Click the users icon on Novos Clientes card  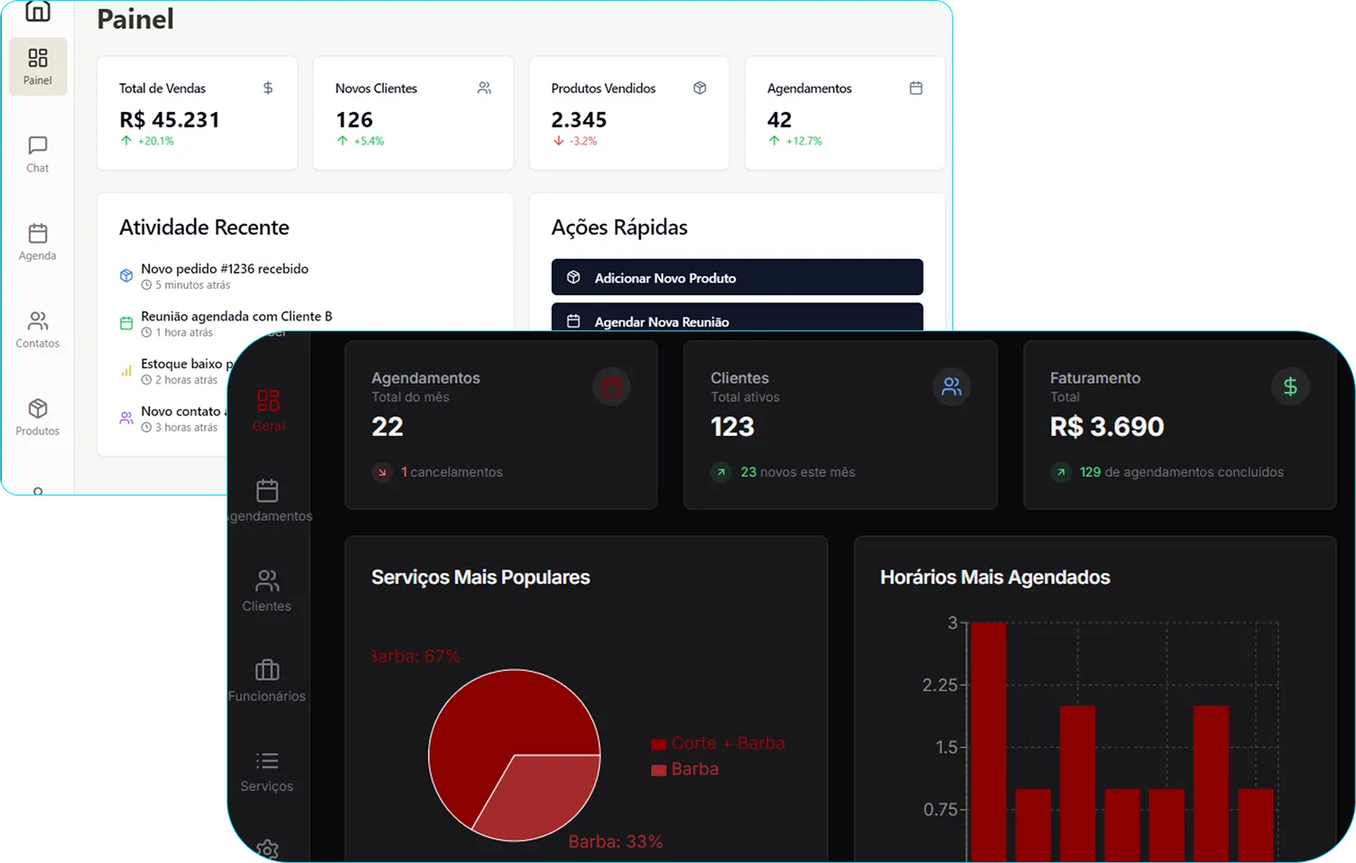click(x=484, y=88)
